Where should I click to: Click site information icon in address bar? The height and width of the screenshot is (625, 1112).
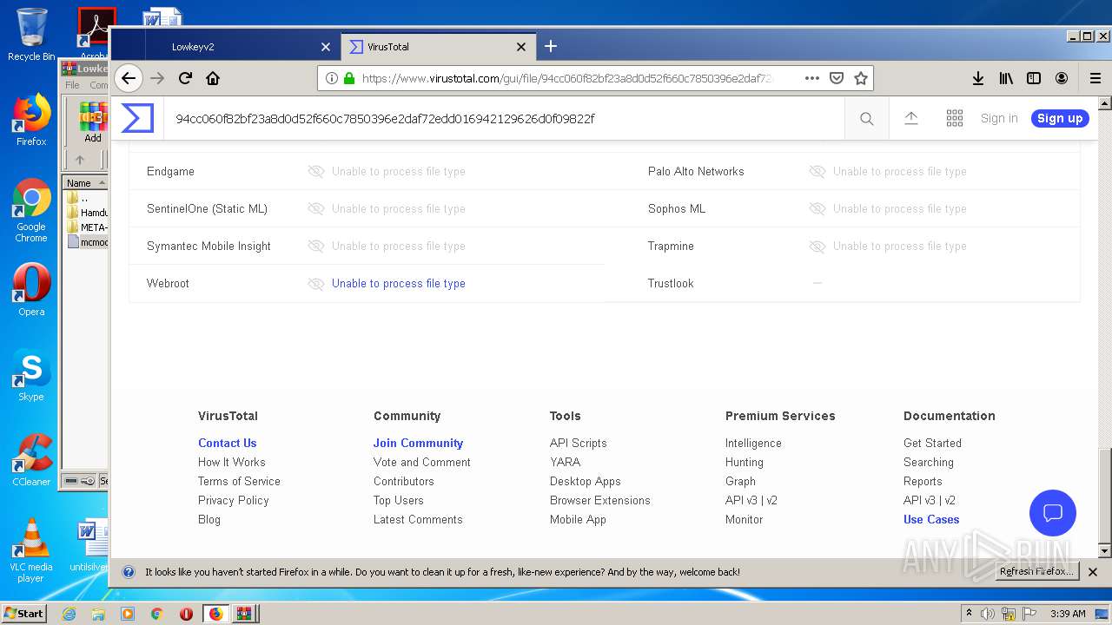(x=332, y=78)
